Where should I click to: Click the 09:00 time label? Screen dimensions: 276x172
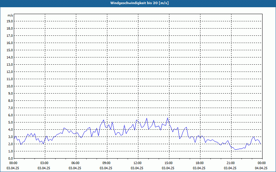(107, 163)
